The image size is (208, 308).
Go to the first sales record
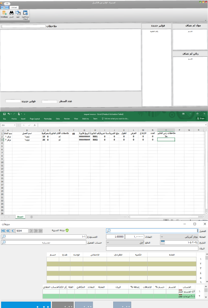pyautogui.click(x=3, y=231)
